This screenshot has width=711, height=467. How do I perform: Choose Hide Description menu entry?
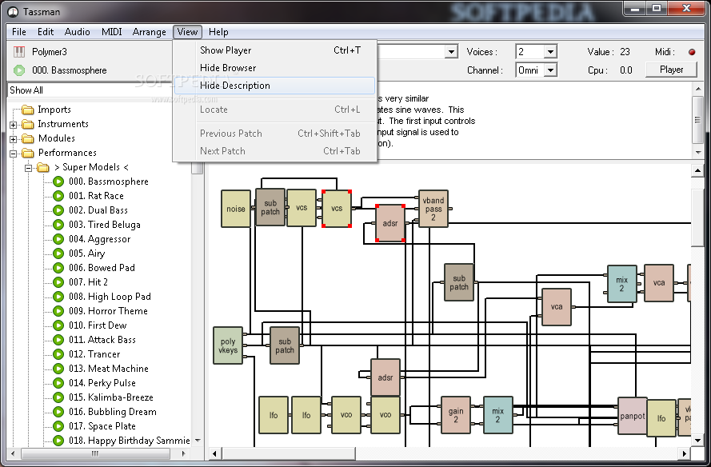pos(275,86)
